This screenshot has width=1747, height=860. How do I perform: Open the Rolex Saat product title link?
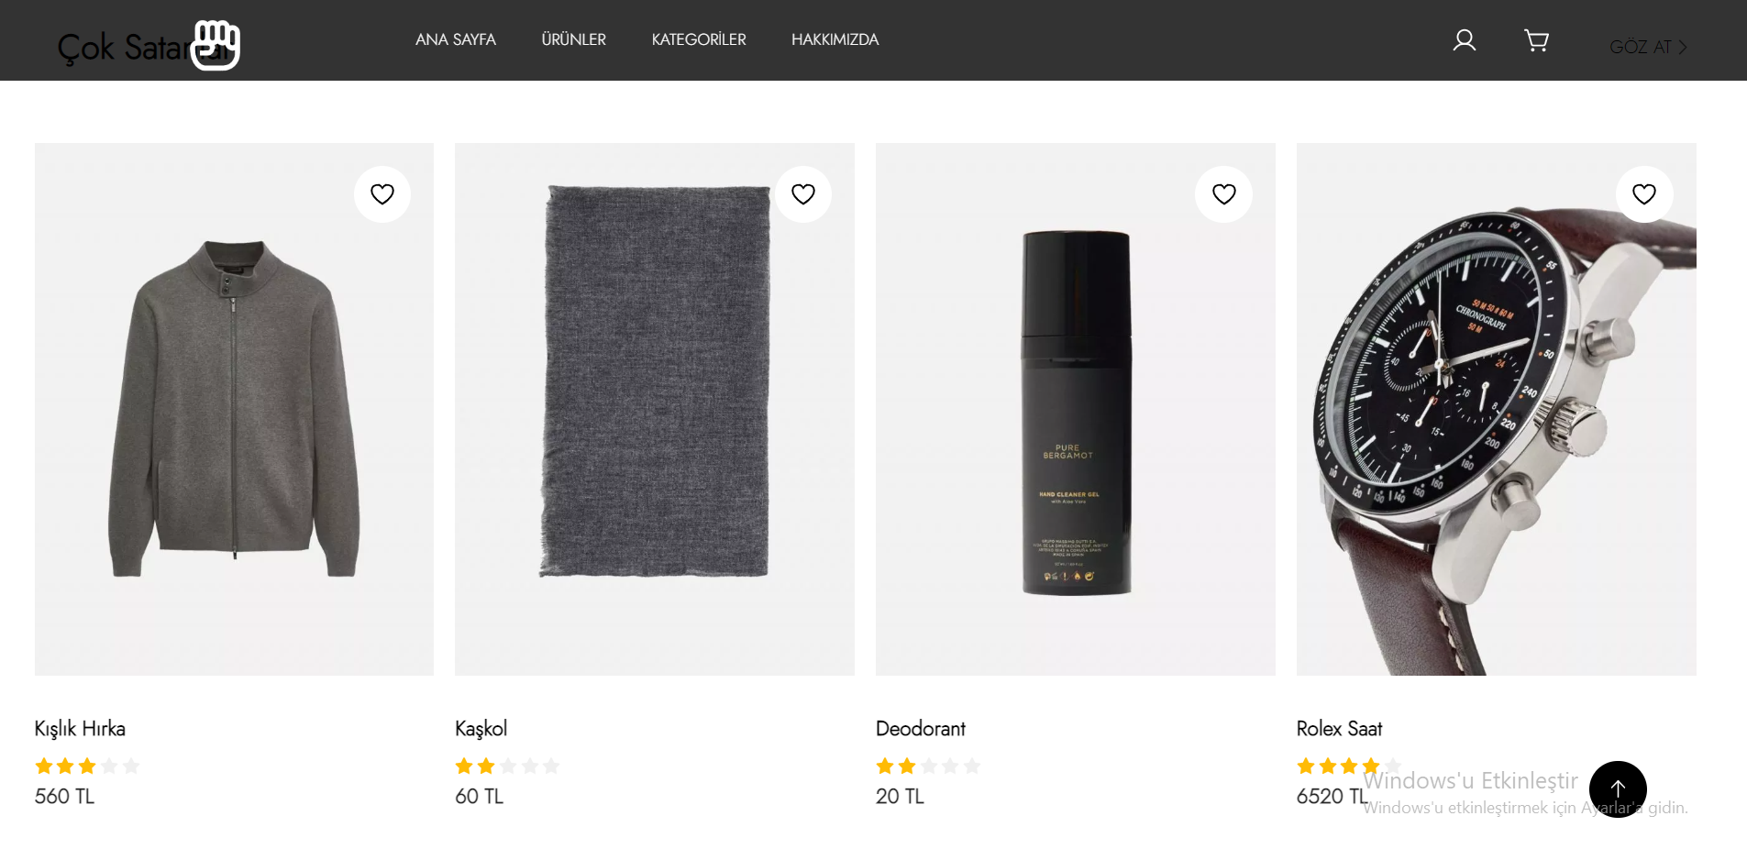pos(1339,728)
